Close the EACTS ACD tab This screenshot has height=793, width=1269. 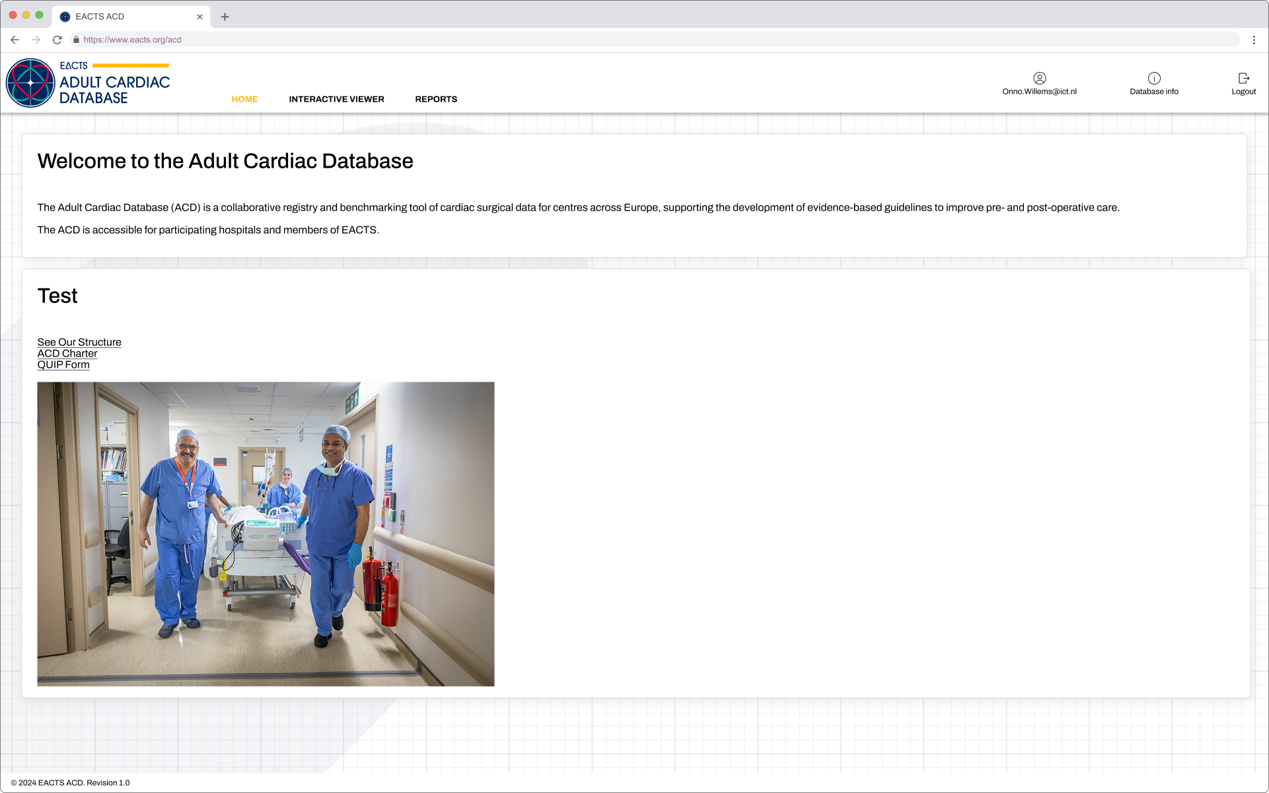tap(199, 17)
